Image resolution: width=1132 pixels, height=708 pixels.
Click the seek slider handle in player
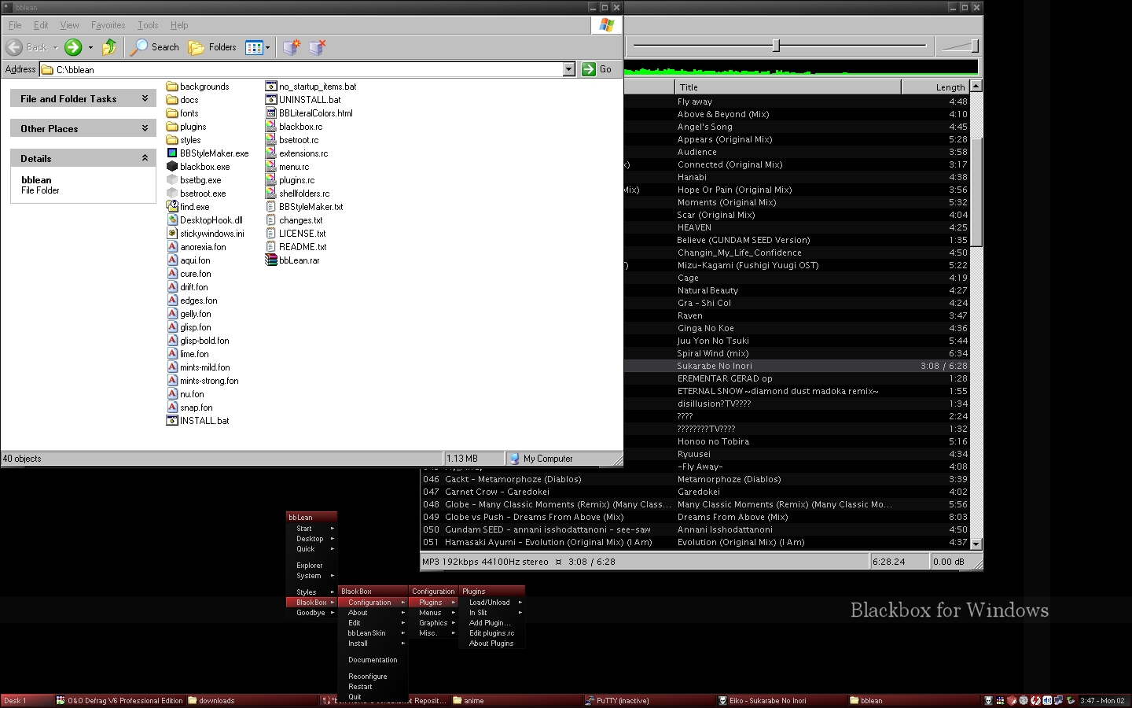[776, 46]
